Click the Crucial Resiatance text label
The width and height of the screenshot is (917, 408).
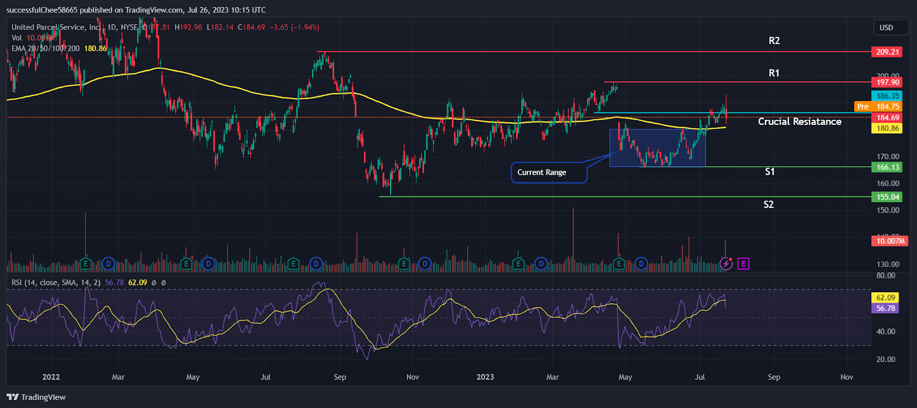(800, 121)
